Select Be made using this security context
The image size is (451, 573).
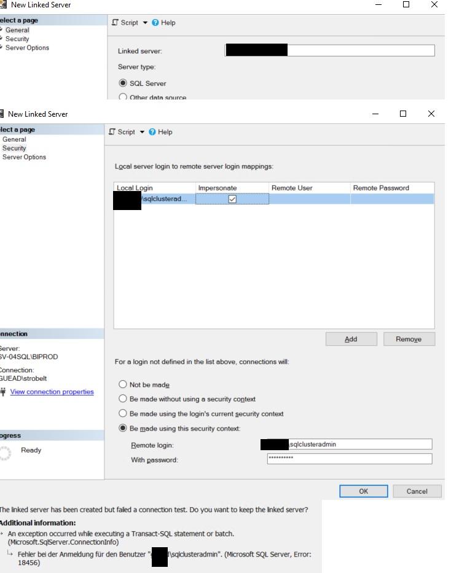pyautogui.click(x=123, y=428)
